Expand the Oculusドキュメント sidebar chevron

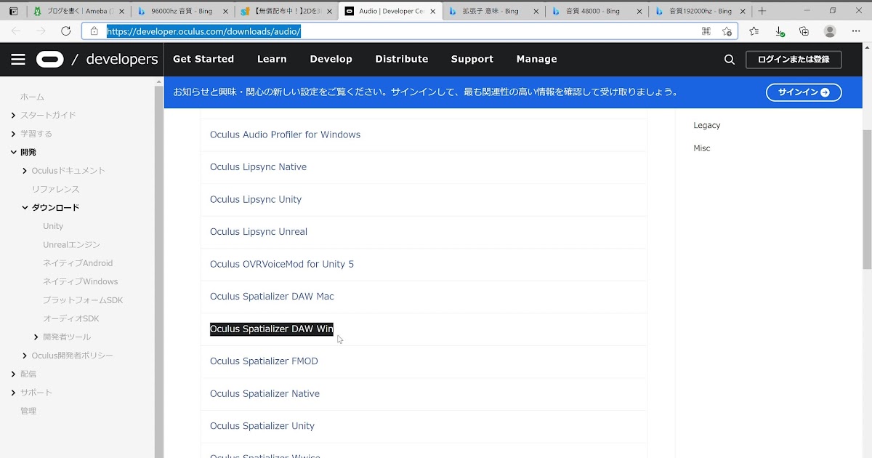pos(25,171)
